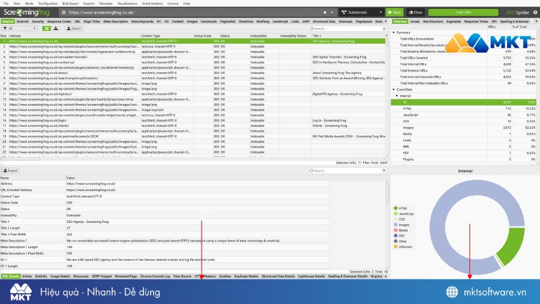Click vertical scrollbar of URL Details pane
This screenshot has height=304, width=540.
coord(387,193)
